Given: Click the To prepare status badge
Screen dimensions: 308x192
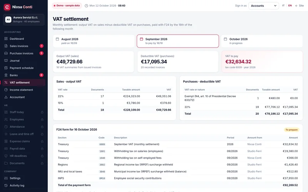Looking at the screenshot, I should pyautogui.click(x=291, y=130).
